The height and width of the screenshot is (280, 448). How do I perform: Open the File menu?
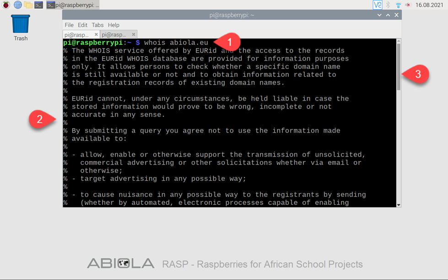pos(69,25)
